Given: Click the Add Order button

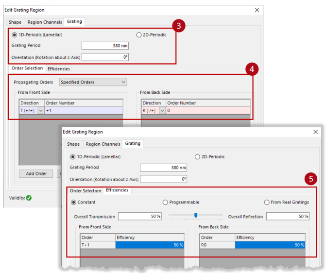Looking at the screenshot, I should (36, 173).
